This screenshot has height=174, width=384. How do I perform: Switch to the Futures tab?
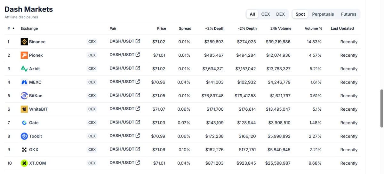(x=348, y=14)
